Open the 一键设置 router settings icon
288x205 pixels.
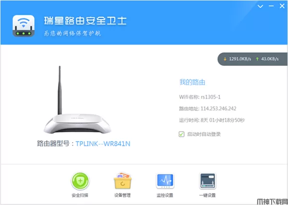click(208, 181)
